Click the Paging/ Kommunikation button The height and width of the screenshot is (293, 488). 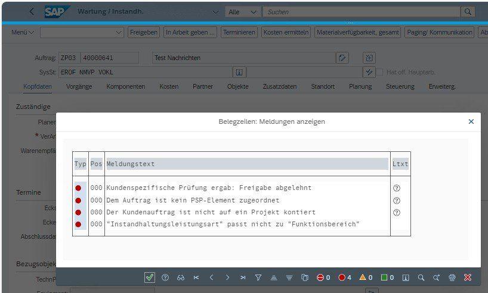tap(440, 32)
